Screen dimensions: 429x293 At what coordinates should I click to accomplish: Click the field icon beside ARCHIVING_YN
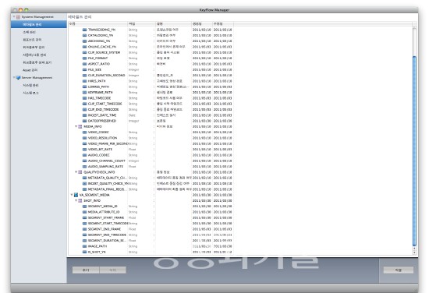85,41
